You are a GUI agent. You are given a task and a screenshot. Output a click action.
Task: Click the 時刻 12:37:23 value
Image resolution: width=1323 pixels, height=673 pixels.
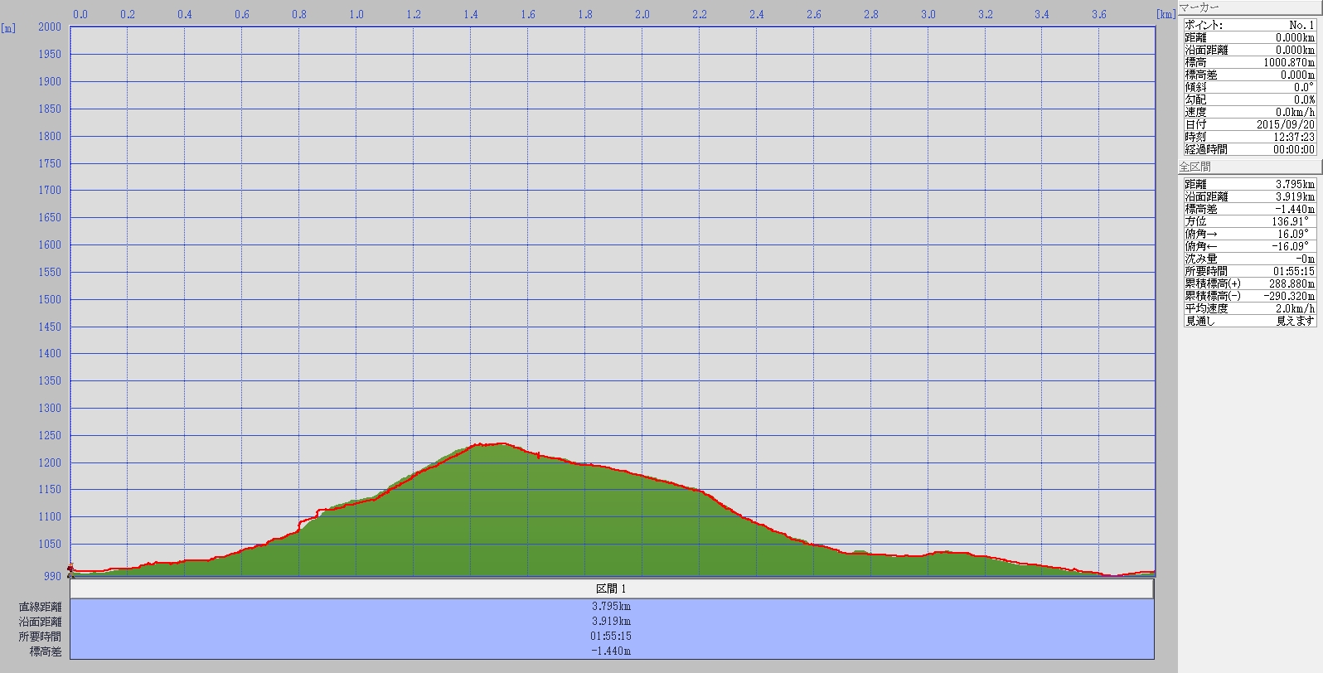(1294, 137)
